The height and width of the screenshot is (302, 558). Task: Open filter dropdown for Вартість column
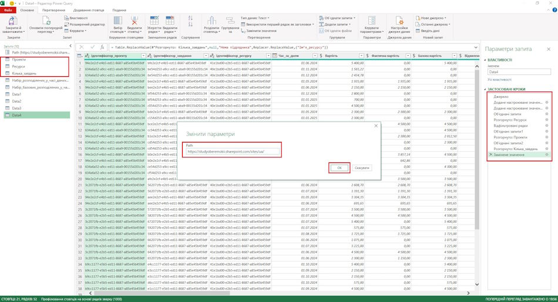click(362, 56)
